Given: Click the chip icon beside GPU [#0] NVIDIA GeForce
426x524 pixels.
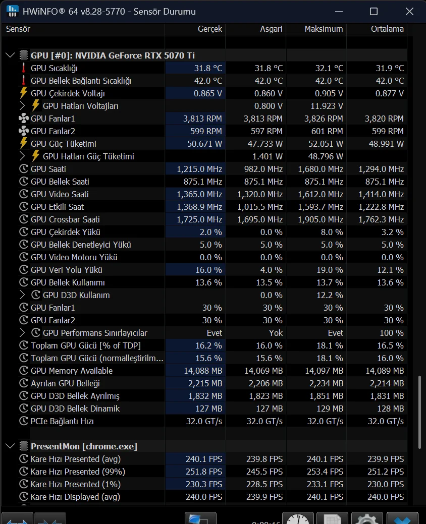Looking at the screenshot, I should pyautogui.click(x=23, y=55).
